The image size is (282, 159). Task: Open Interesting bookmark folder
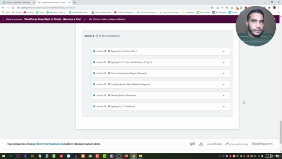(188, 12)
